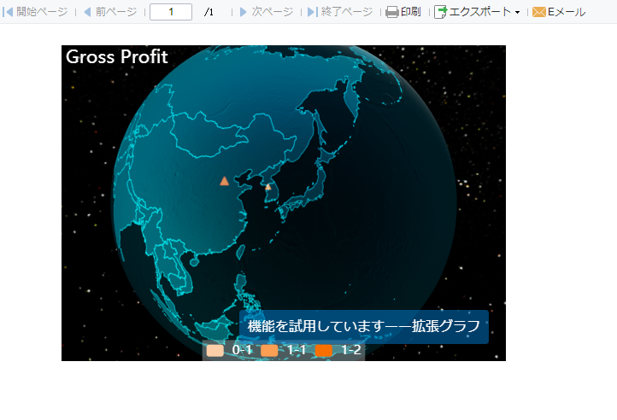Open the エクスポート export dropdown
Image resolution: width=617 pixels, height=420 pixels.
(477, 12)
